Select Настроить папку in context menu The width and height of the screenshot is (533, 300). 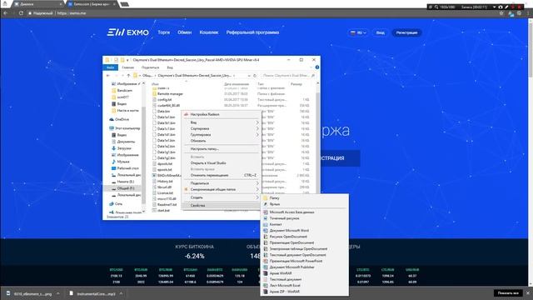(x=205, y=149)
